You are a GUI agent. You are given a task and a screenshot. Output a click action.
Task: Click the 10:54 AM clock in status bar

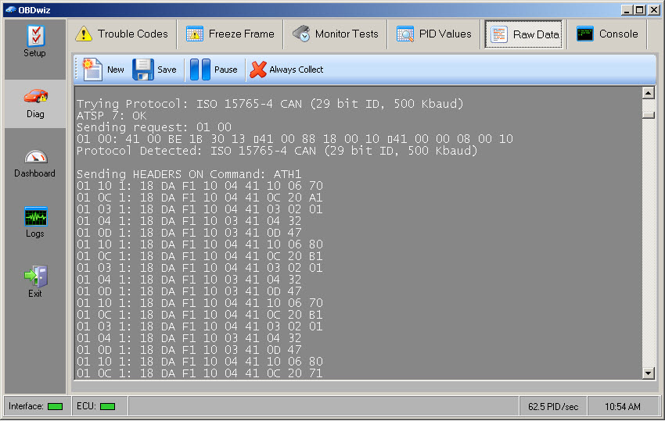coord(622,407)
